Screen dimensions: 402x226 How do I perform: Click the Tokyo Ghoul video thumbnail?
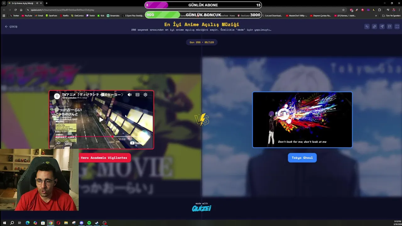pos(302,120)
